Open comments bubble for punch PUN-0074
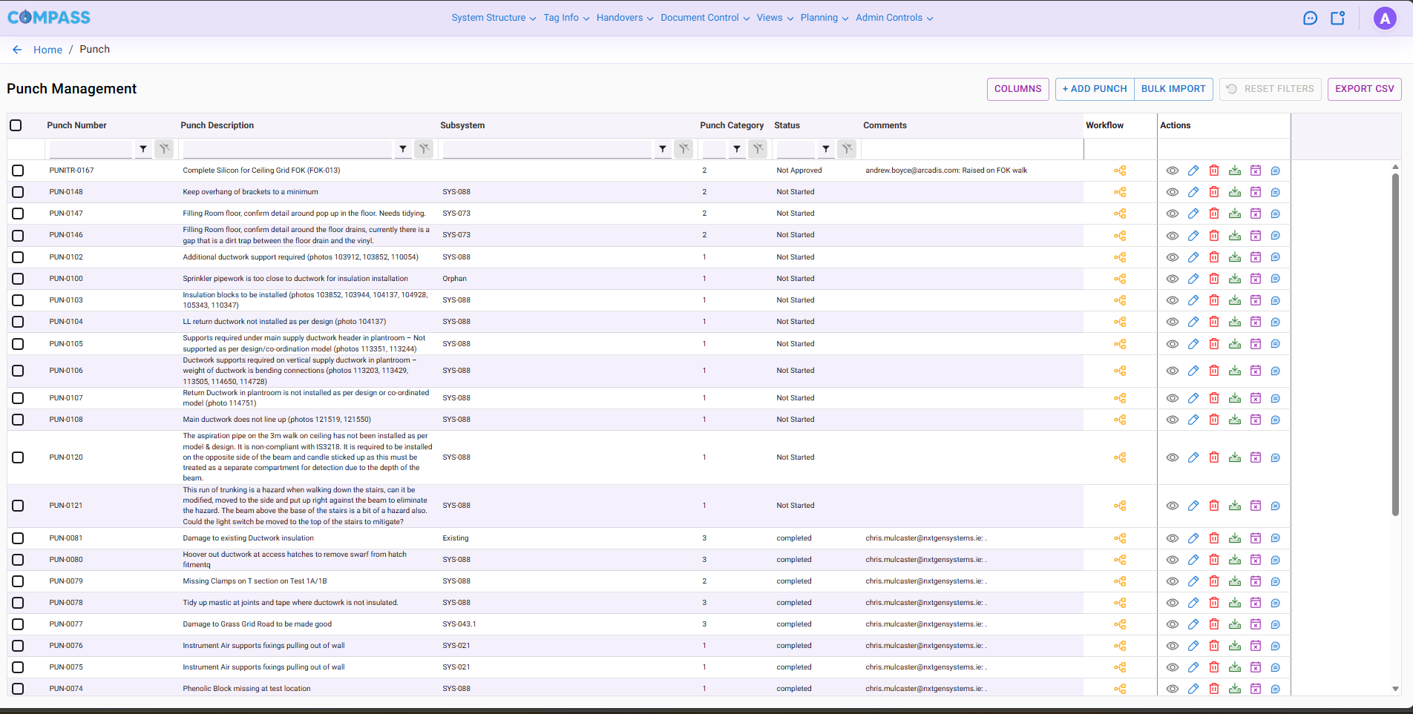1413x714 pixels. [1276, 688]
